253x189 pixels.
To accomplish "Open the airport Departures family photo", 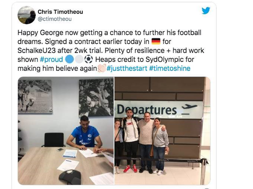I will pyautogui.click(x=162, y=131).
